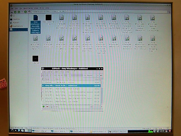Open the file manager Tools menu
This screenshot has width=181, height=136.
click(x=42, y=8)
